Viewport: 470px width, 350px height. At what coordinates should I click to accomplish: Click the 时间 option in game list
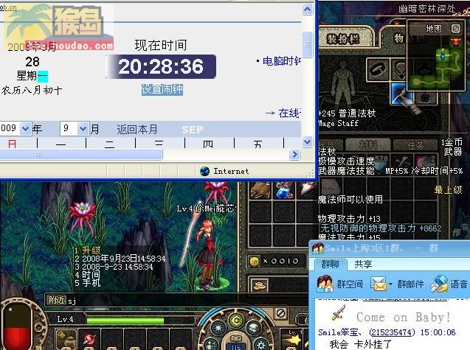point(91,275)
